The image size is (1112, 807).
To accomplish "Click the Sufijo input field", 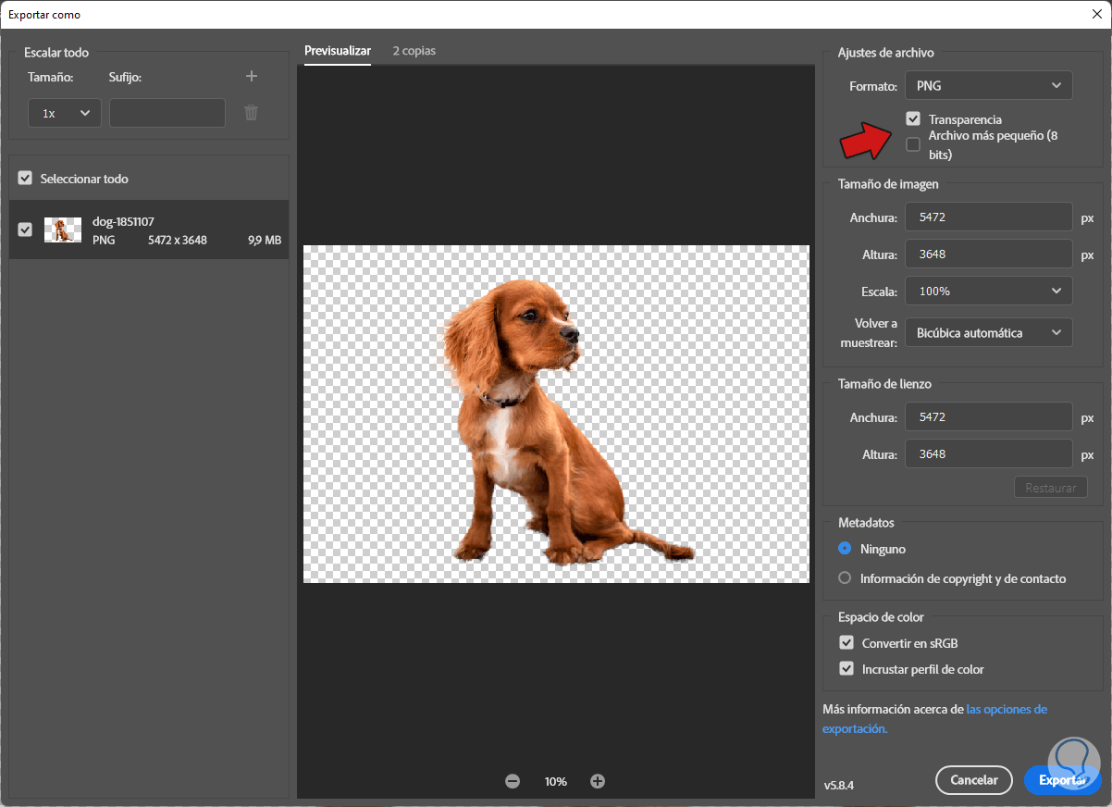I will (x=167, y=113).
